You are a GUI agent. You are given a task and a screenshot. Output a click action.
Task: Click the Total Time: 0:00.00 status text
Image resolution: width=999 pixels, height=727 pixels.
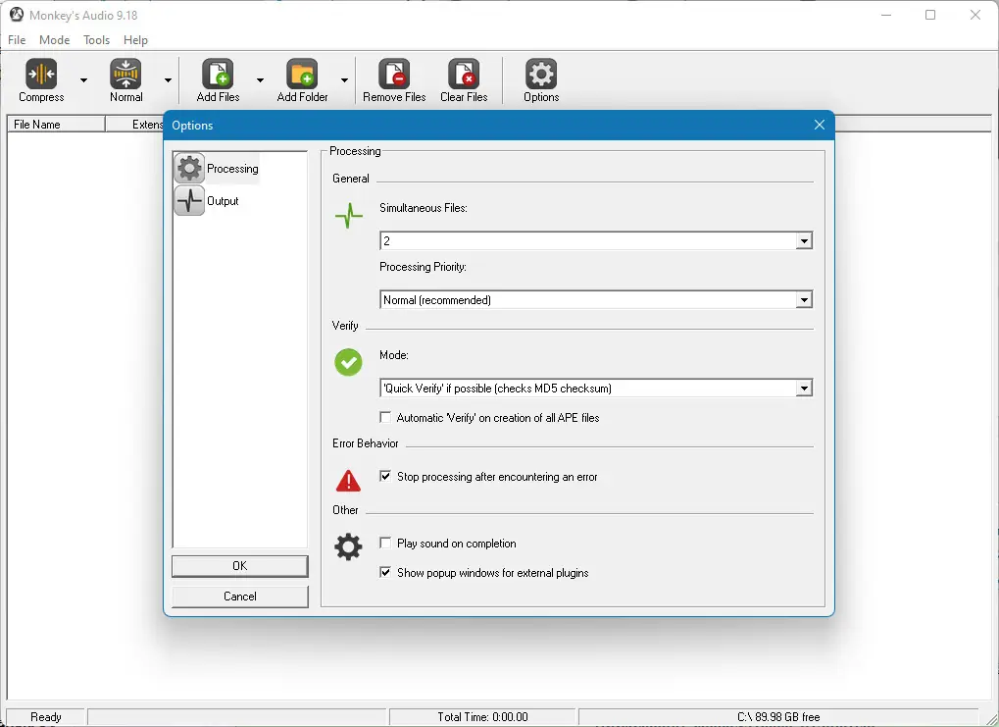[x=482, y=717]
